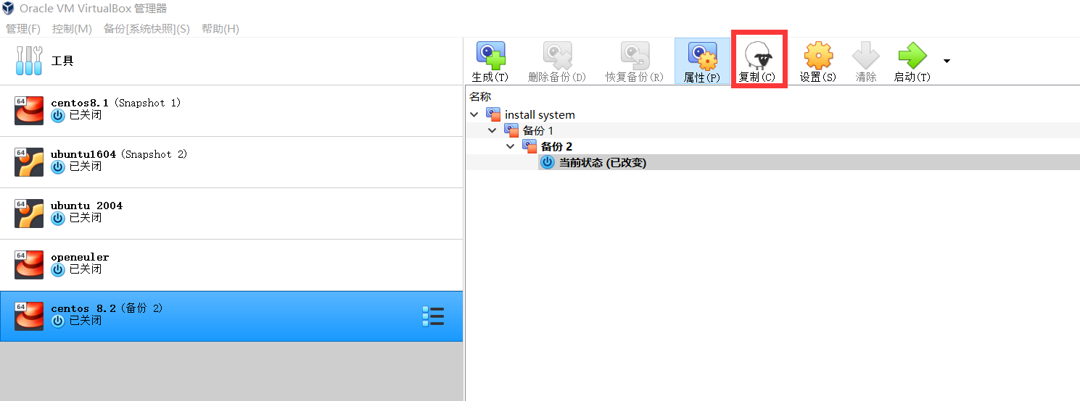
Task: Click the ubuntu 2004 OS icon
Action: tap(29, 214)
